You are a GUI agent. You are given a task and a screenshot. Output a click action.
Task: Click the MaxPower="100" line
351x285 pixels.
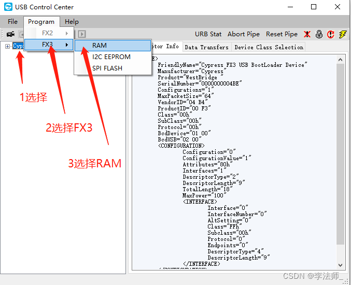point(204,195)
